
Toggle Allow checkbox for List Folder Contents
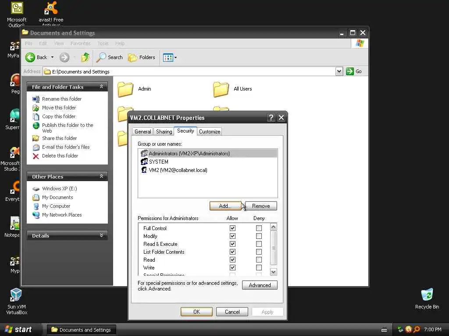point(232,252)
